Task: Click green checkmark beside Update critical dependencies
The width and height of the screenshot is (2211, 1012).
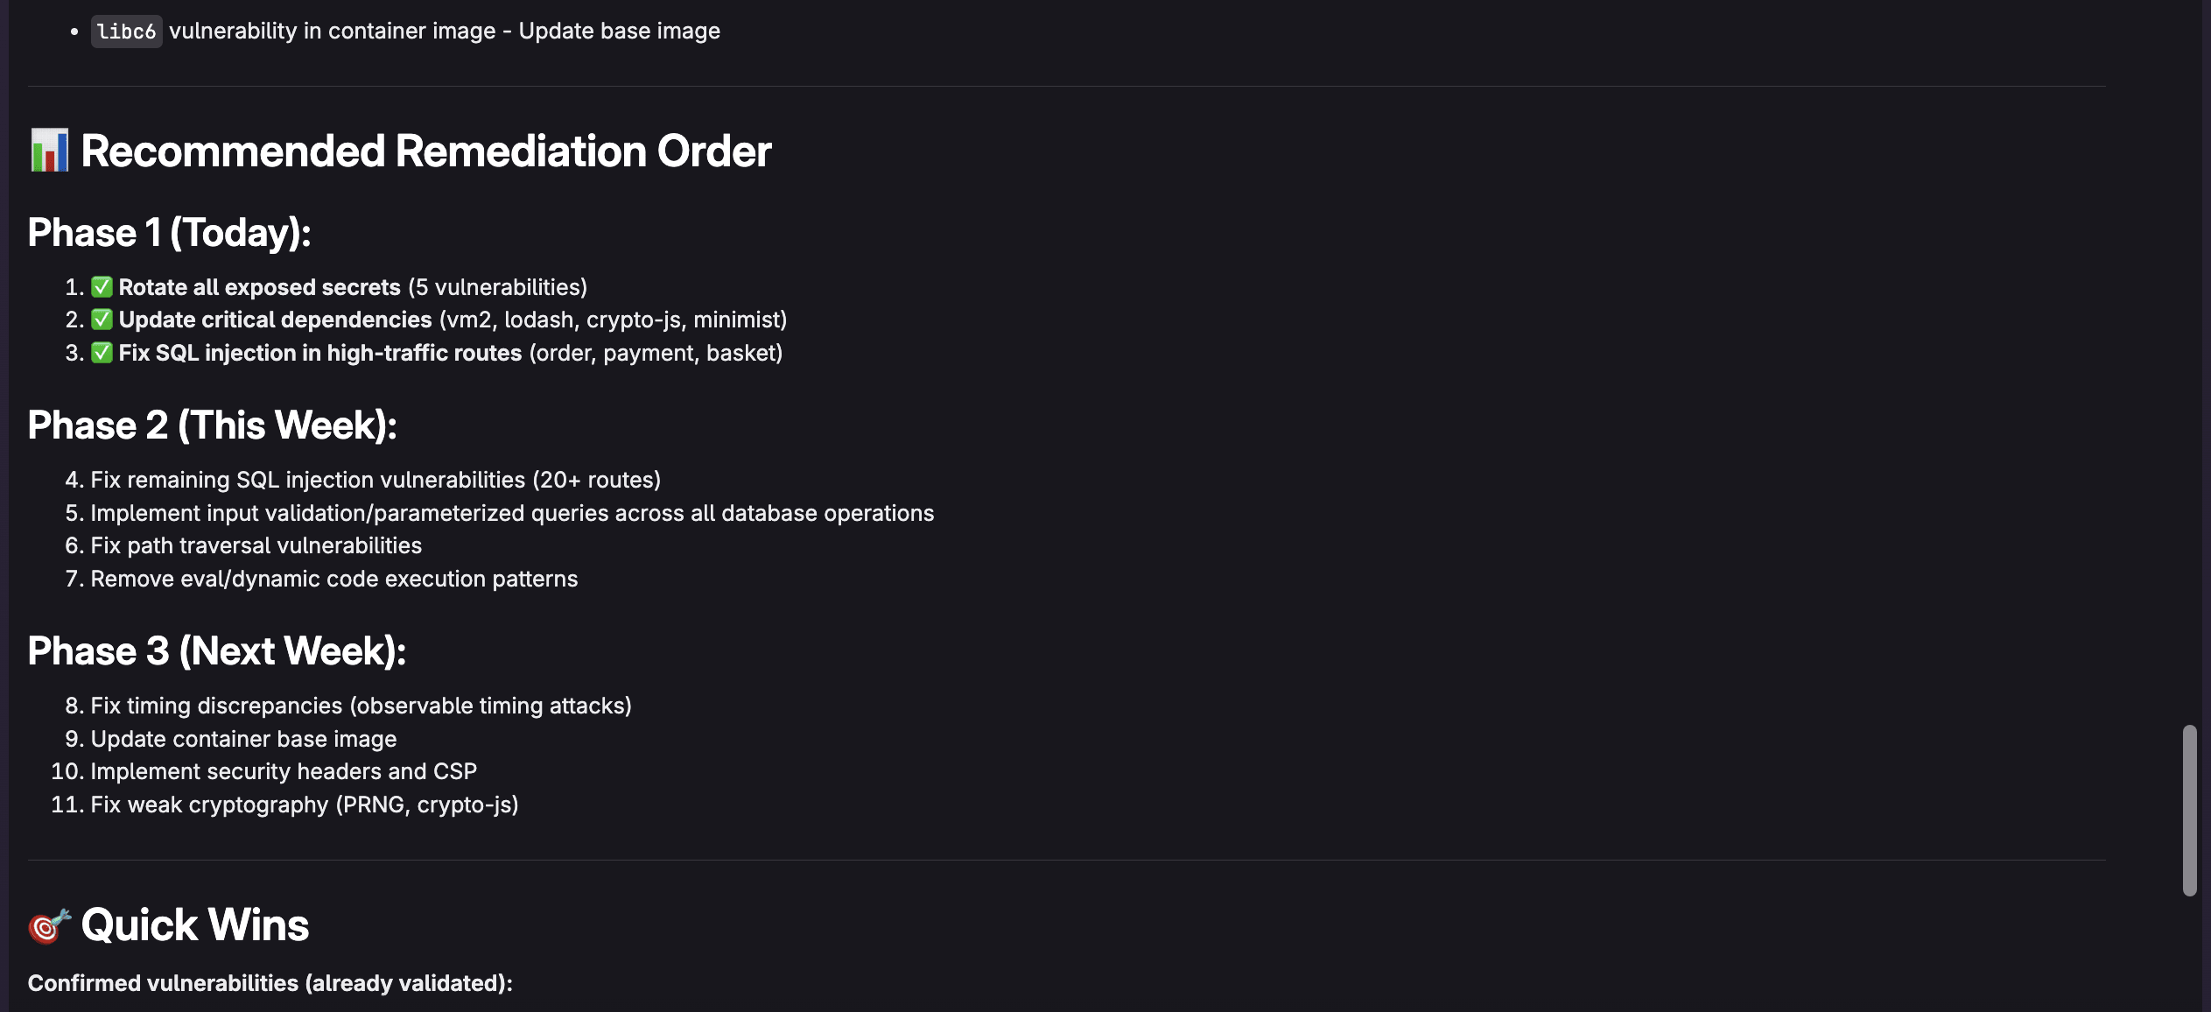Action: coord(102,320)
